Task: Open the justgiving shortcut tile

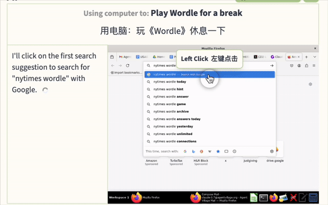Action: pos(251,161)
